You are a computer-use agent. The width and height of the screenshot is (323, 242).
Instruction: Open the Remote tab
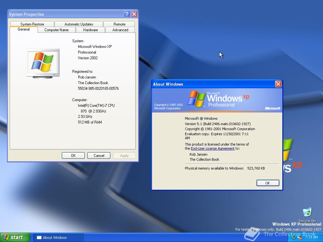pos(119,24)
